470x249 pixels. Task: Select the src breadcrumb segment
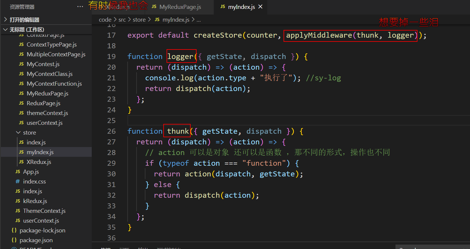click(x=122, y=20)
